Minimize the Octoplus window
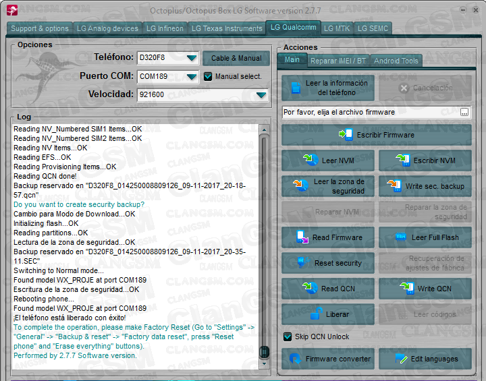 (463, 10)
